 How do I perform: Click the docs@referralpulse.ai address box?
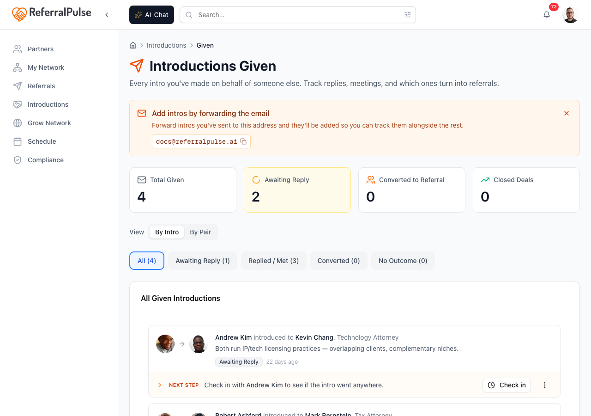pyautogui.click(x=201, y=141)
